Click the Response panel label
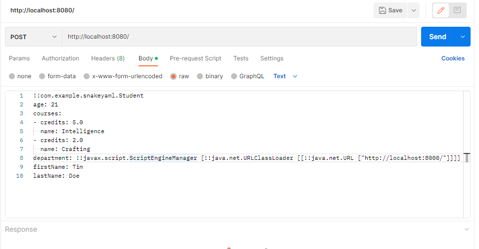 click(21, 230)
